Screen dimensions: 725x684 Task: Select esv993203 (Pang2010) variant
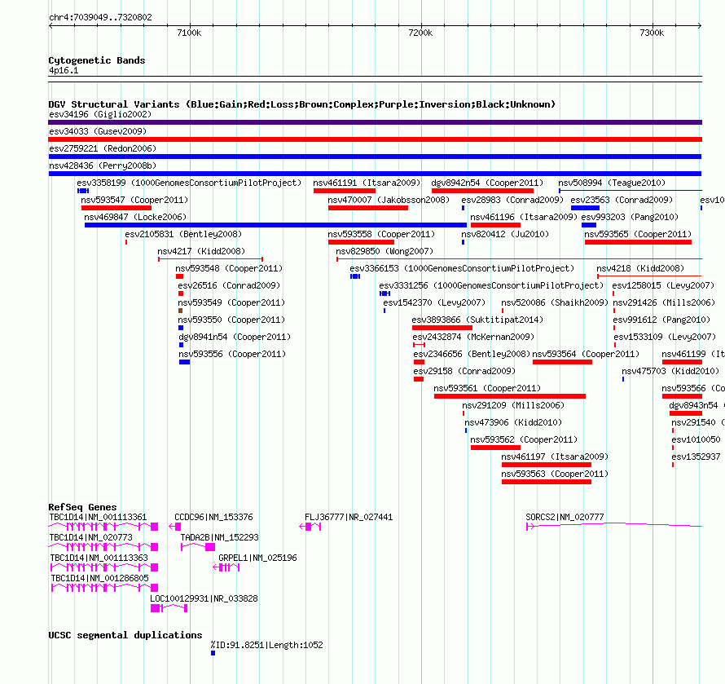tap(589, 225)
